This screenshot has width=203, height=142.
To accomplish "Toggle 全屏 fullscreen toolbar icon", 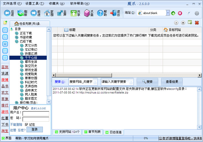I will [x=62, y=13].
